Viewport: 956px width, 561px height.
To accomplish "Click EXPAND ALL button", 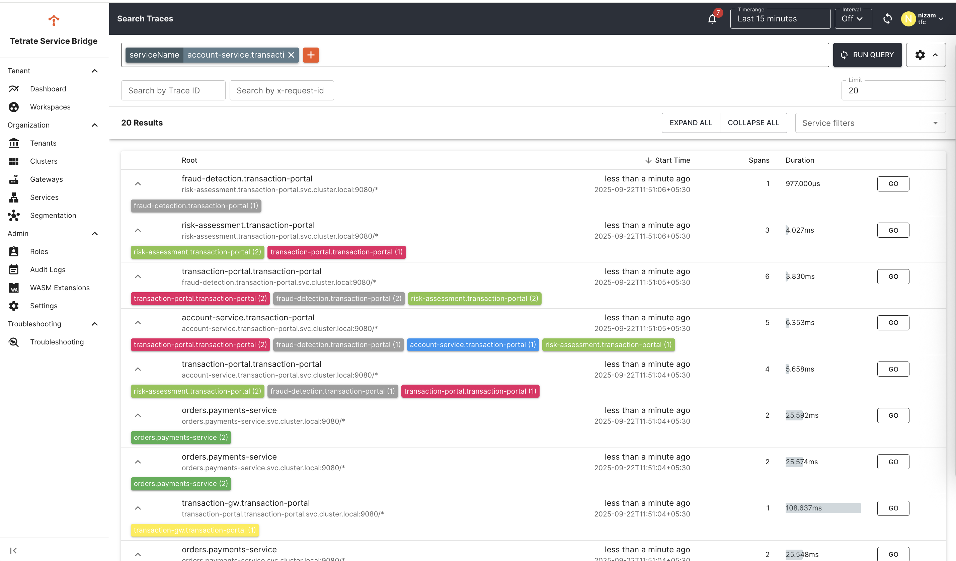I will (690, 123).
